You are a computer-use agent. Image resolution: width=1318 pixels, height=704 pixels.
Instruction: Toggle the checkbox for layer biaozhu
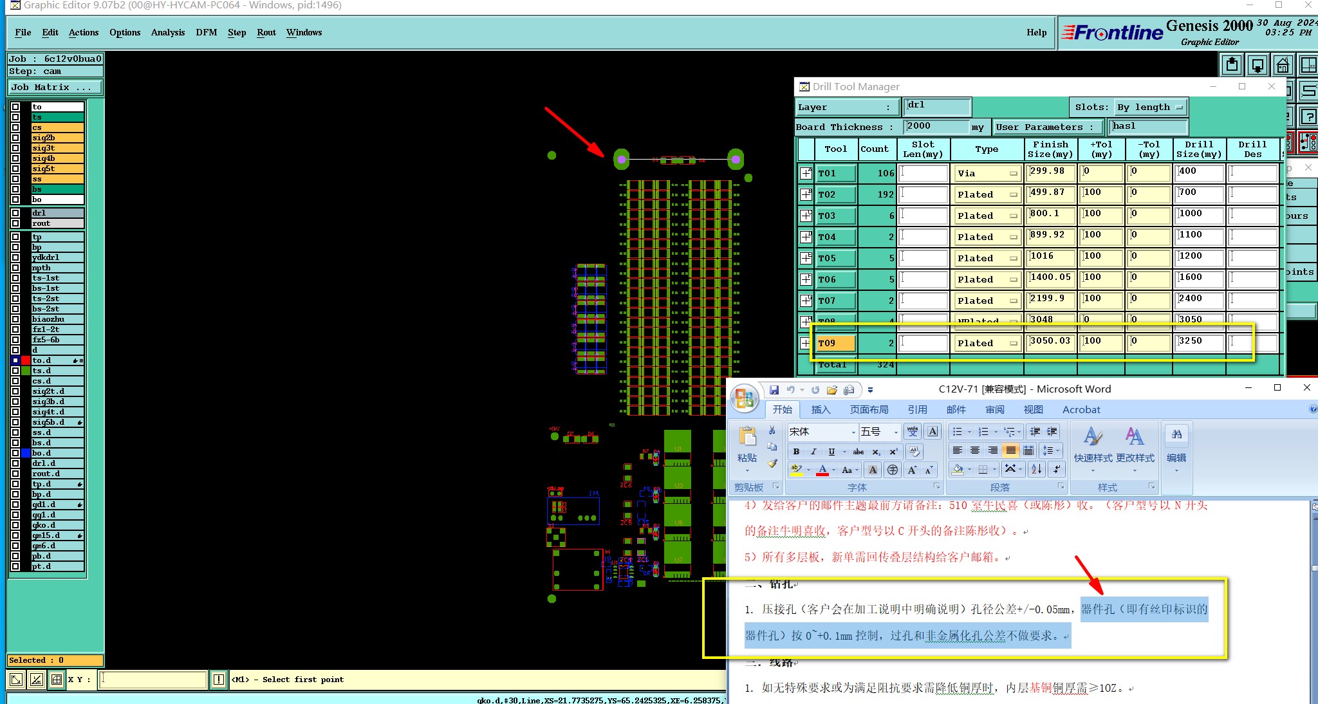click(15, 319)
